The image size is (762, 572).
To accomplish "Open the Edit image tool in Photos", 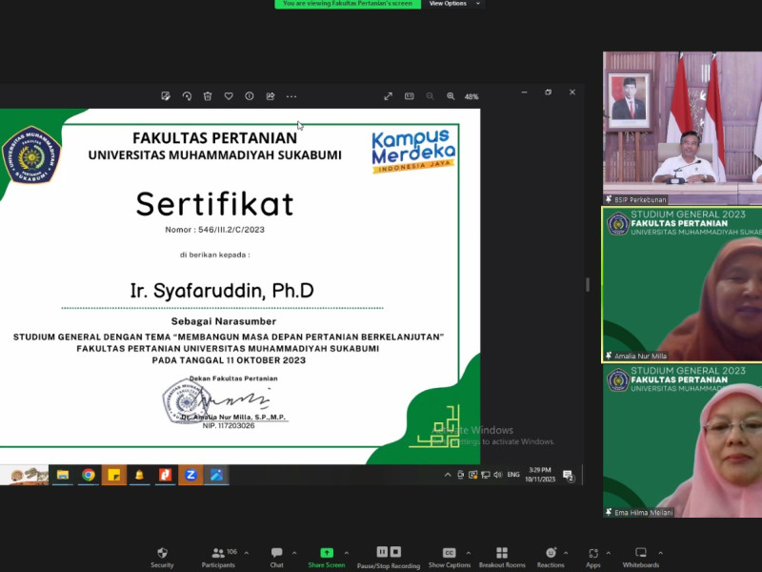I will 166,96.
